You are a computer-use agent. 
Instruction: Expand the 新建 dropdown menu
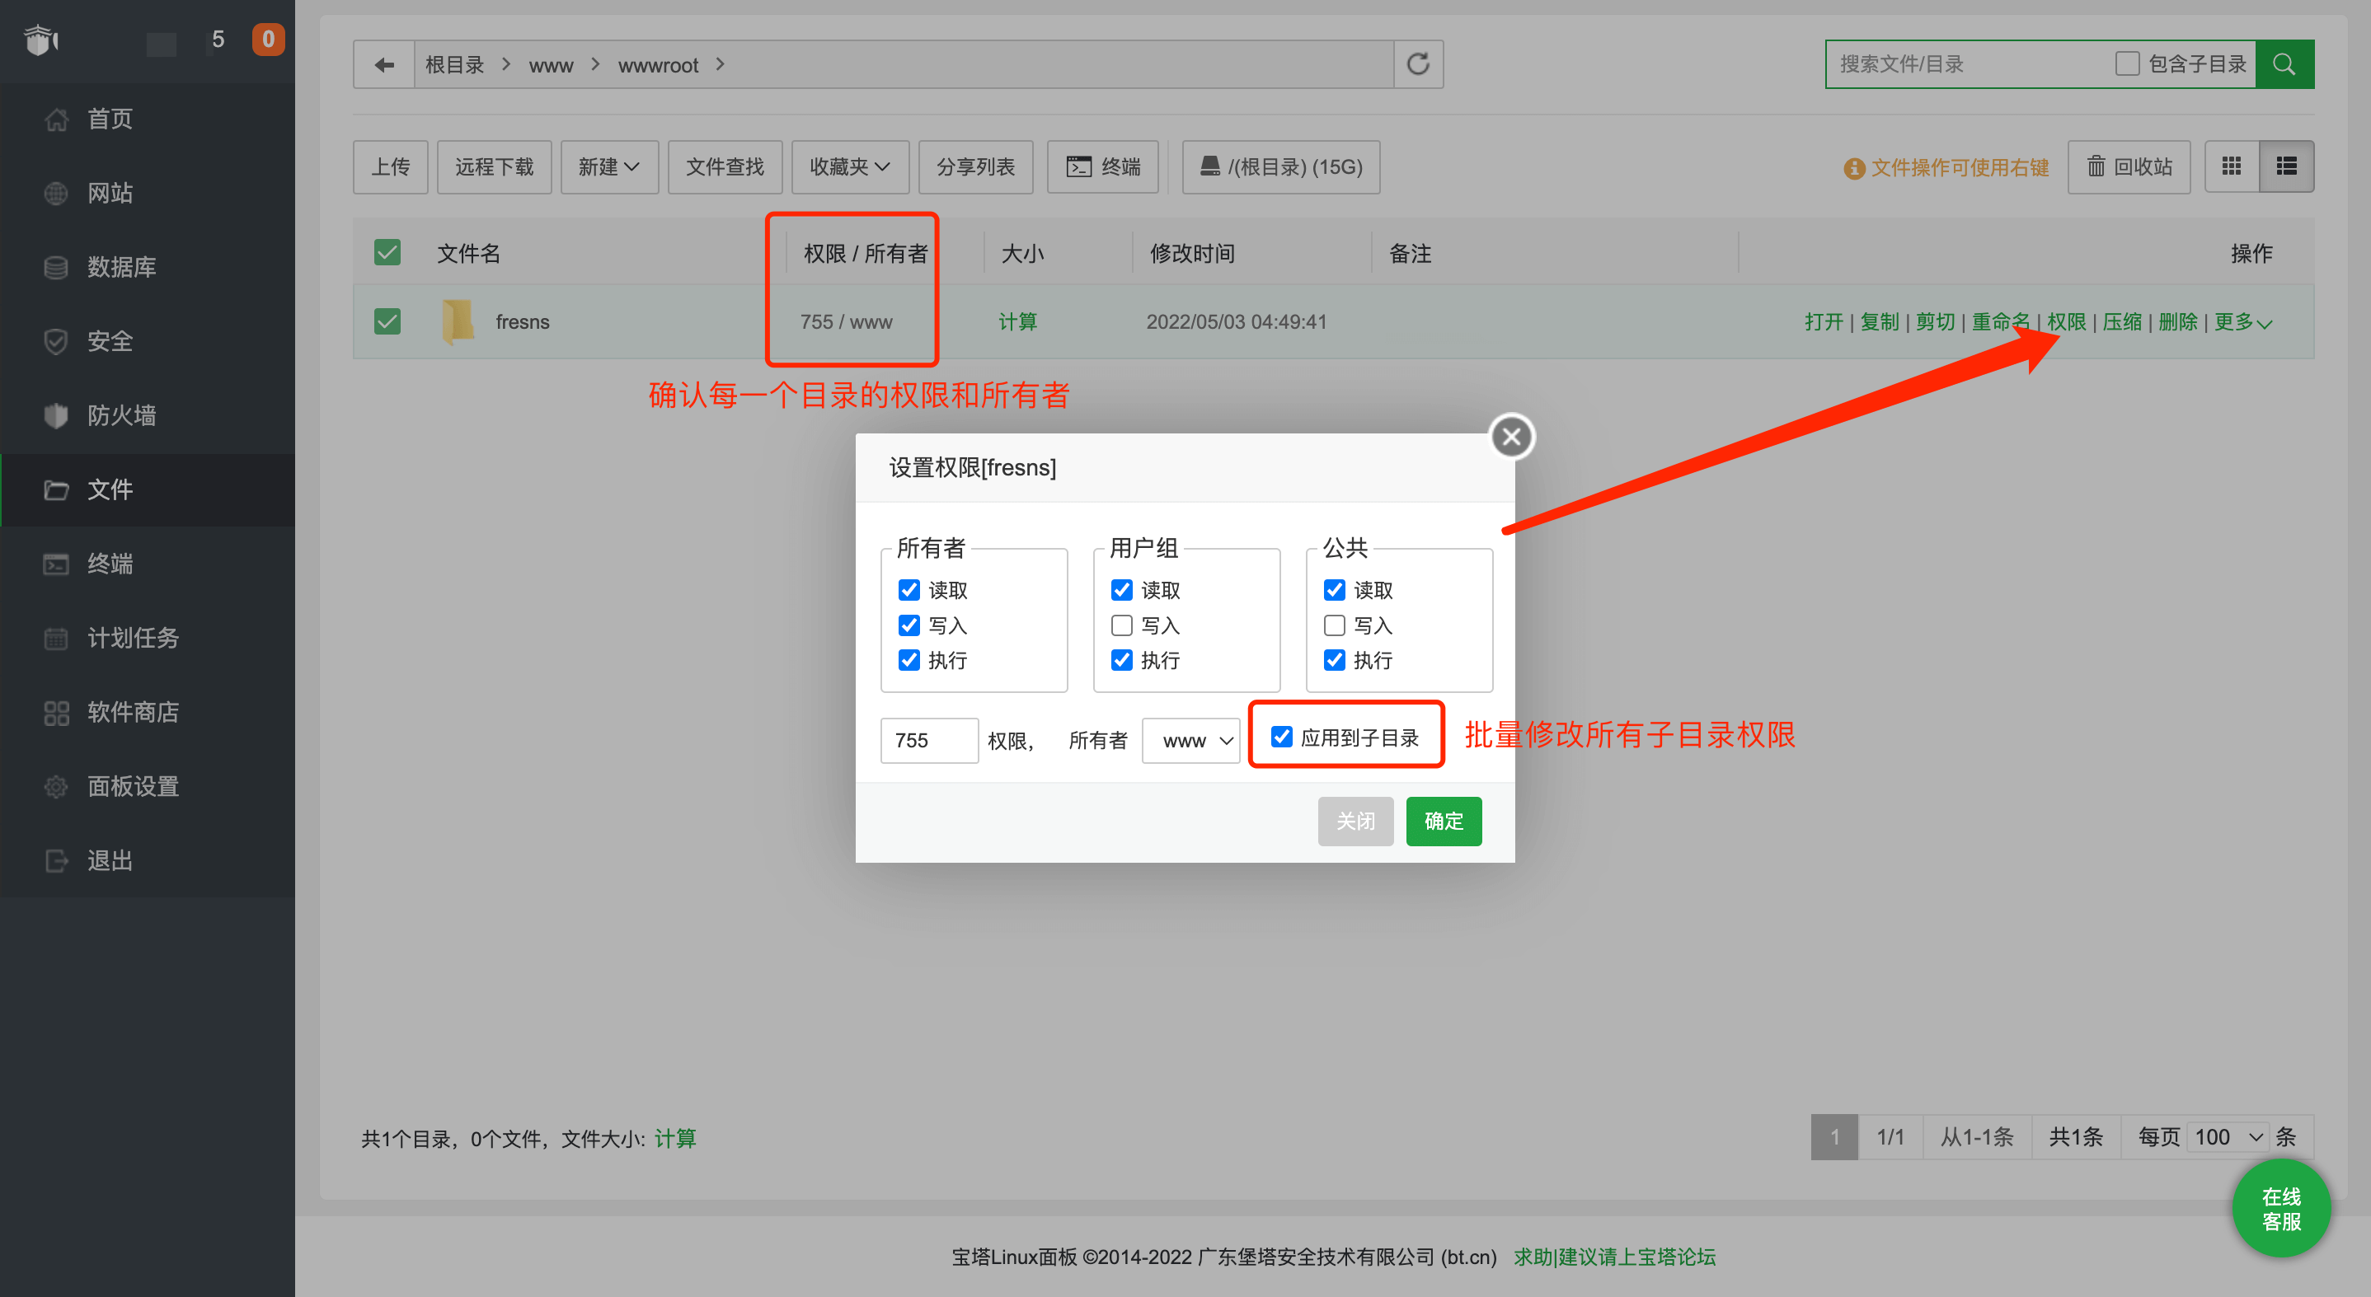[608, 166]
